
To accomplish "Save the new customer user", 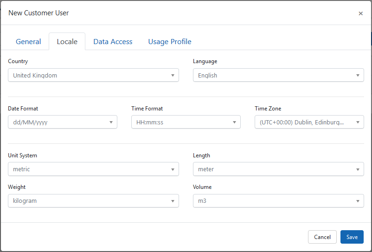I will (x=352, y=237).
